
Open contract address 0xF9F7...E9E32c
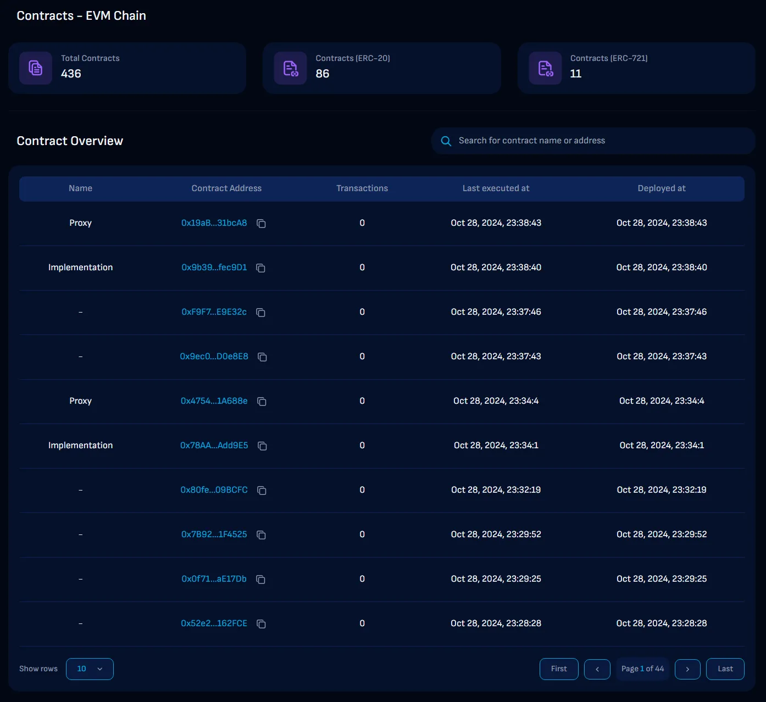(x=214, y=312)
